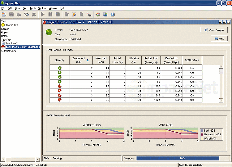The width and height of the screenshot is (232, 167).
Task: Click the Run play toolbar button
Action: click(x=43, y=14)
